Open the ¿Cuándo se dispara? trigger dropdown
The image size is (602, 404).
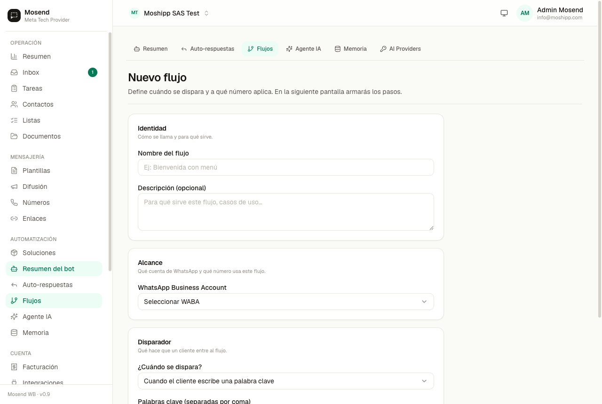286,381
